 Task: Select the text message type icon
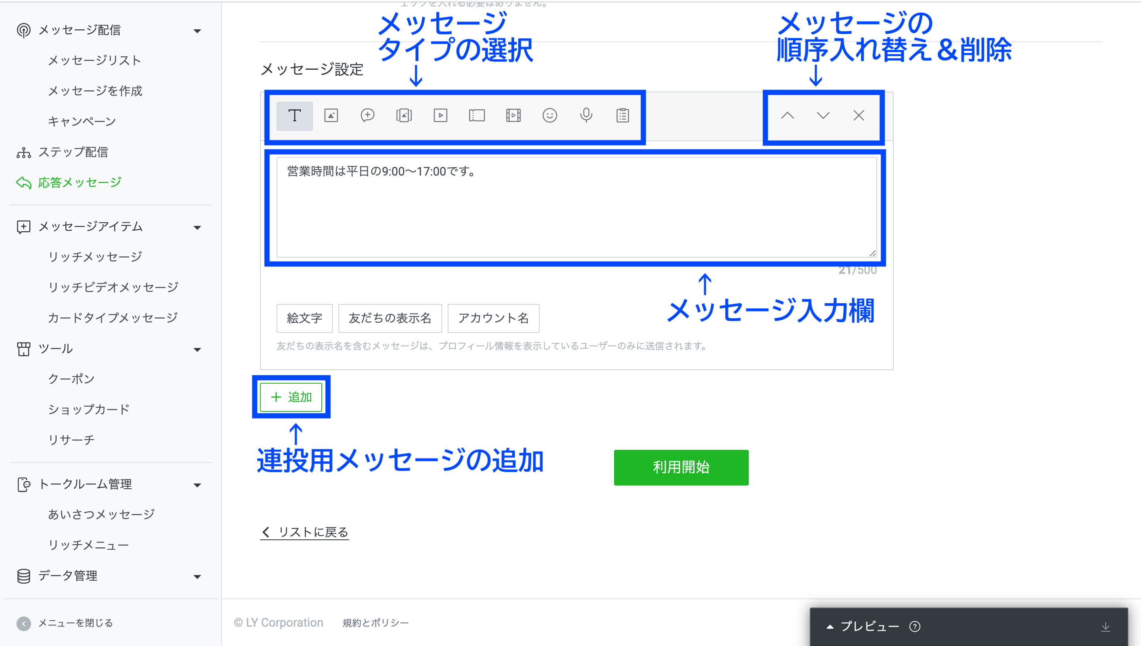click(x=294, y=116)
